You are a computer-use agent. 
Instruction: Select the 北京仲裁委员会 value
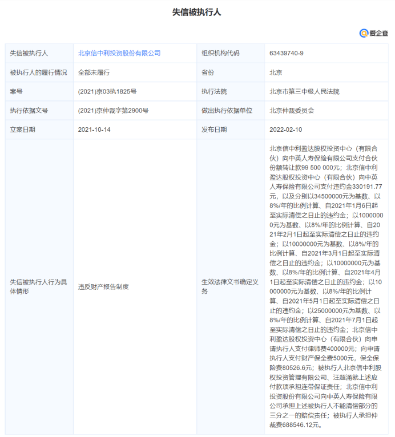click(x=292, y=110)
